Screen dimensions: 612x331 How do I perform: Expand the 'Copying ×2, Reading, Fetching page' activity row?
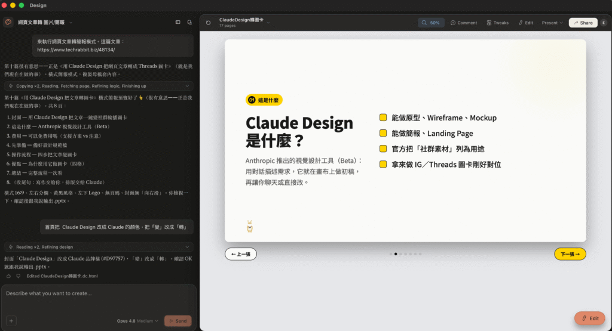click(x=99, y=86)
